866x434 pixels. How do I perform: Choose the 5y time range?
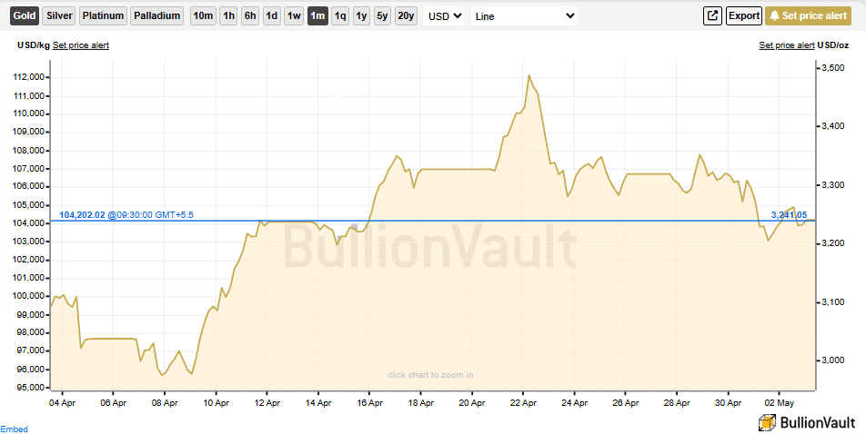382,16
